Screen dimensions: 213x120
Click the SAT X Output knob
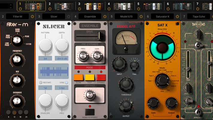[x=171, y=103]
